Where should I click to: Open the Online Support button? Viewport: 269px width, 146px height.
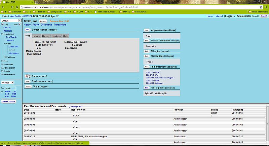pos(9,102)
